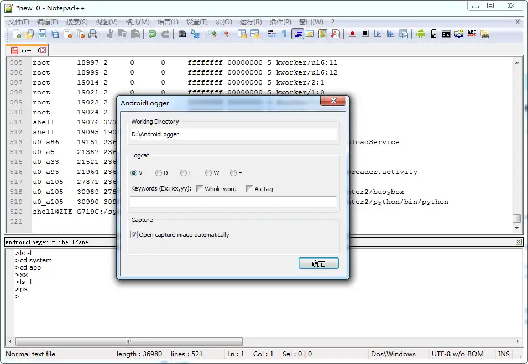
Task: Open the 编辑(E) menu
Action: (x=48, y=22)
